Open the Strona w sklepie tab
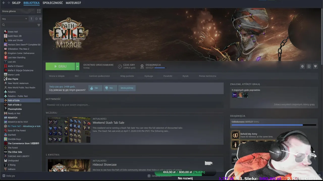Viewport: 323px width, 181px height. click(x=57, y=76)
